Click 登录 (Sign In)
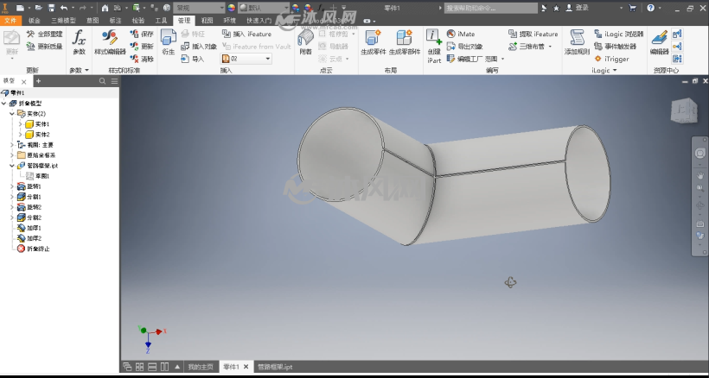The height and width of the screenshot is (378, 709). [582, 8]
